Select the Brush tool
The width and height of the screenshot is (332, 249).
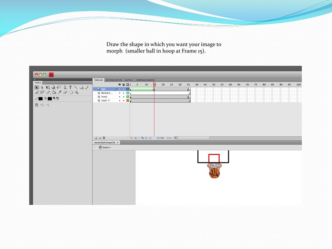37,92
